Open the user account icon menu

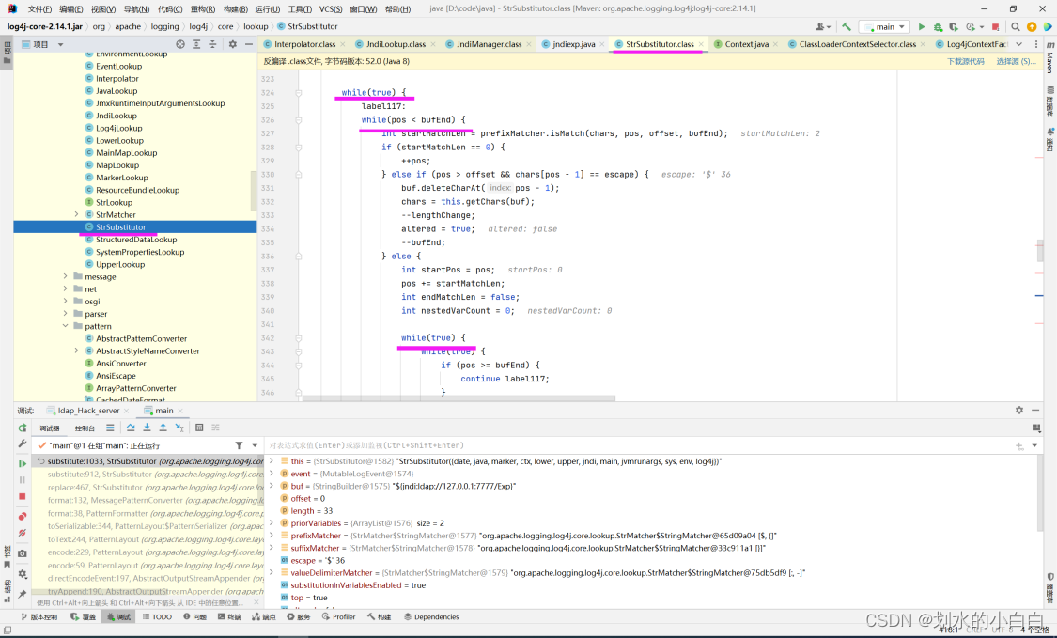point(822,27)
